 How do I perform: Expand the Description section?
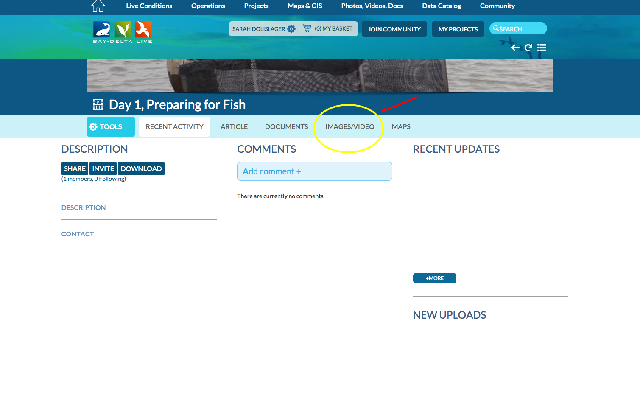84,207
